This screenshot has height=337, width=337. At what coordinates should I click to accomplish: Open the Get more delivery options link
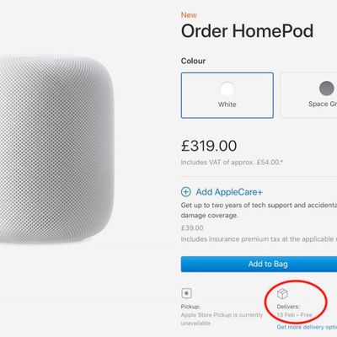click(307, 327)
